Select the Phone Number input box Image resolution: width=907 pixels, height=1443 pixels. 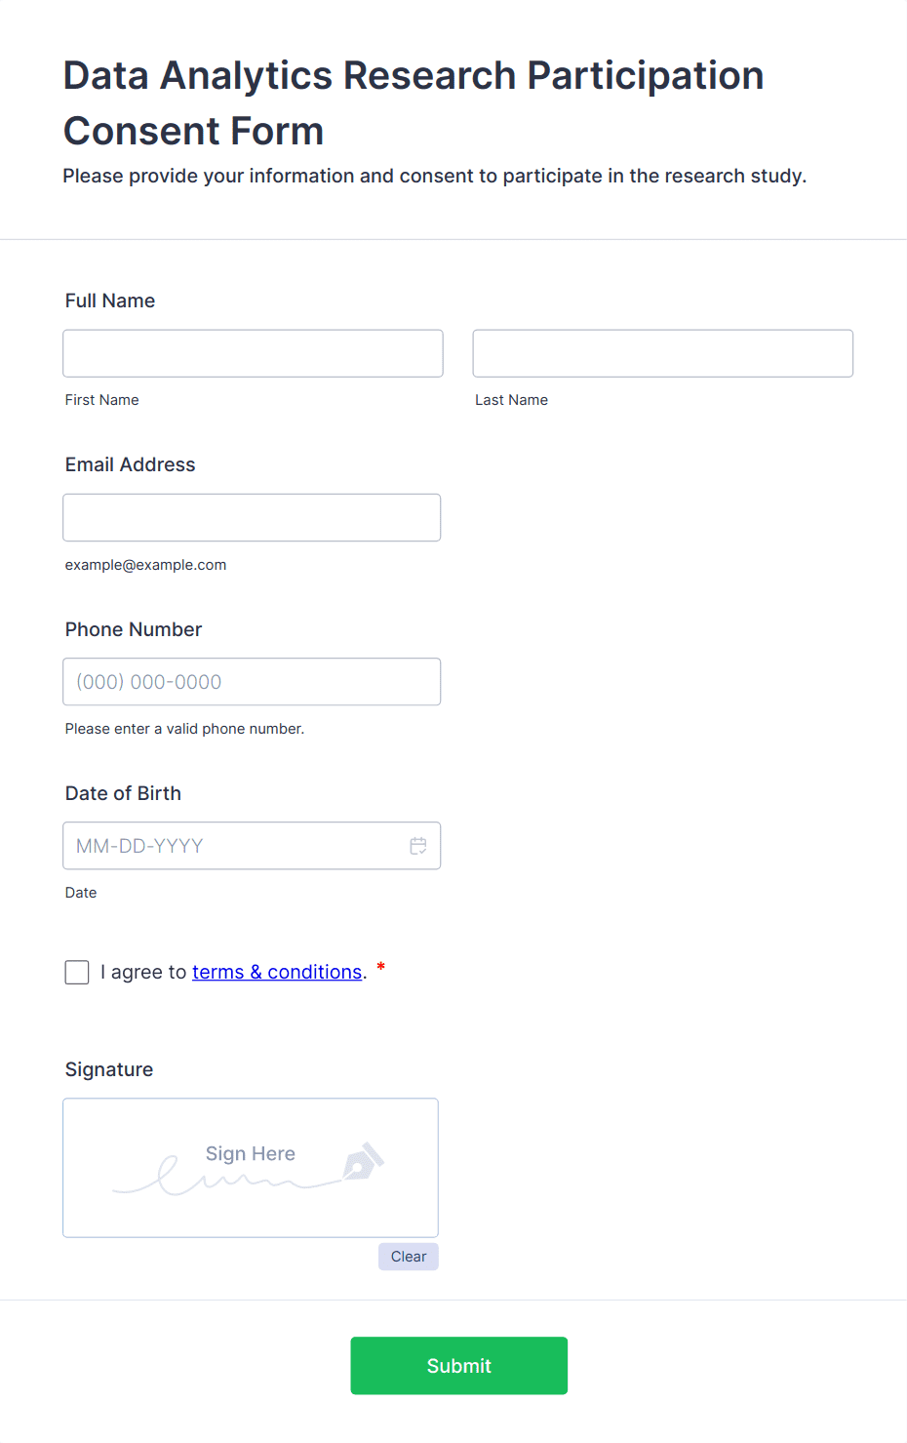pos(252,682)
